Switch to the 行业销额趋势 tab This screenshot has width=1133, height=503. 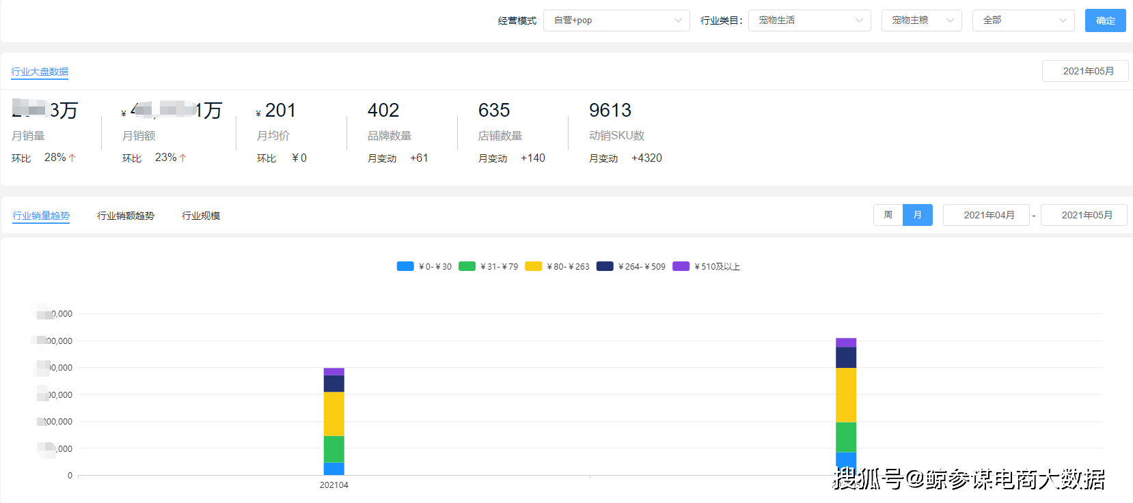(126, 216)
